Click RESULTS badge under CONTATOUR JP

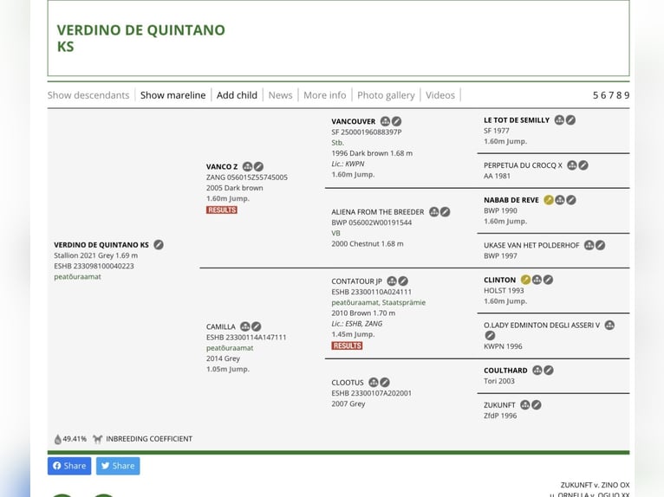tap(347, 345)
